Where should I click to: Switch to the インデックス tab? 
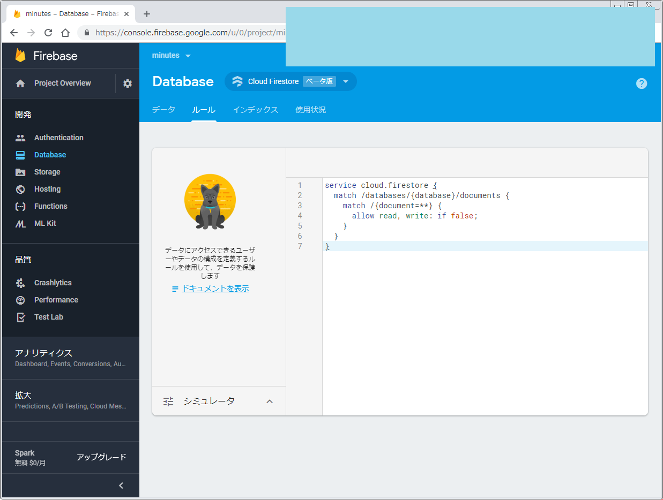(255, 110)
